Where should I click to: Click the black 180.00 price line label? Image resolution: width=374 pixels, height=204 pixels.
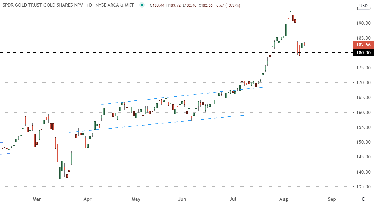click(x=363, y=53)
